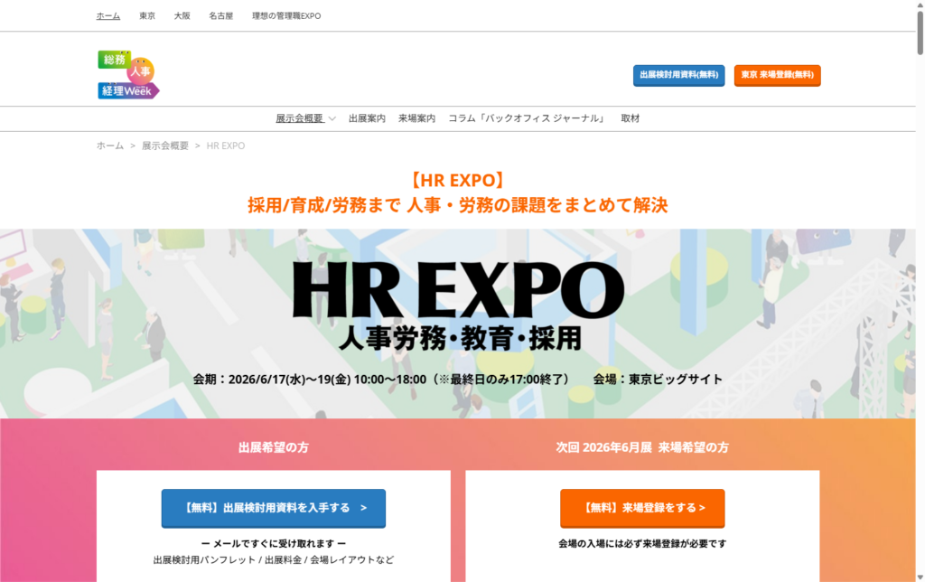The image size is (925, 582).
Task: Go to 来場案内 in navigation
Action: [416, 118]
